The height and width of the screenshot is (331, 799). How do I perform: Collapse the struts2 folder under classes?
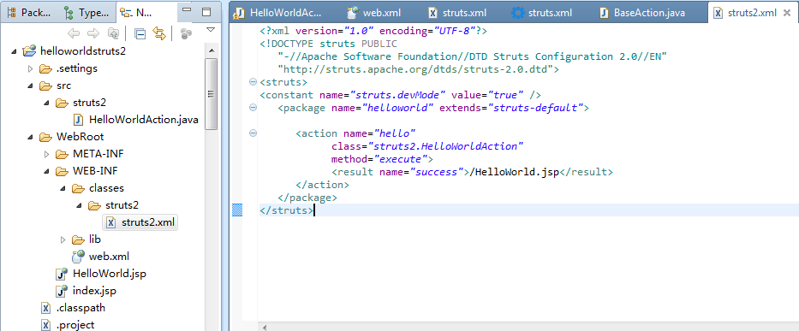coord(79,205)
